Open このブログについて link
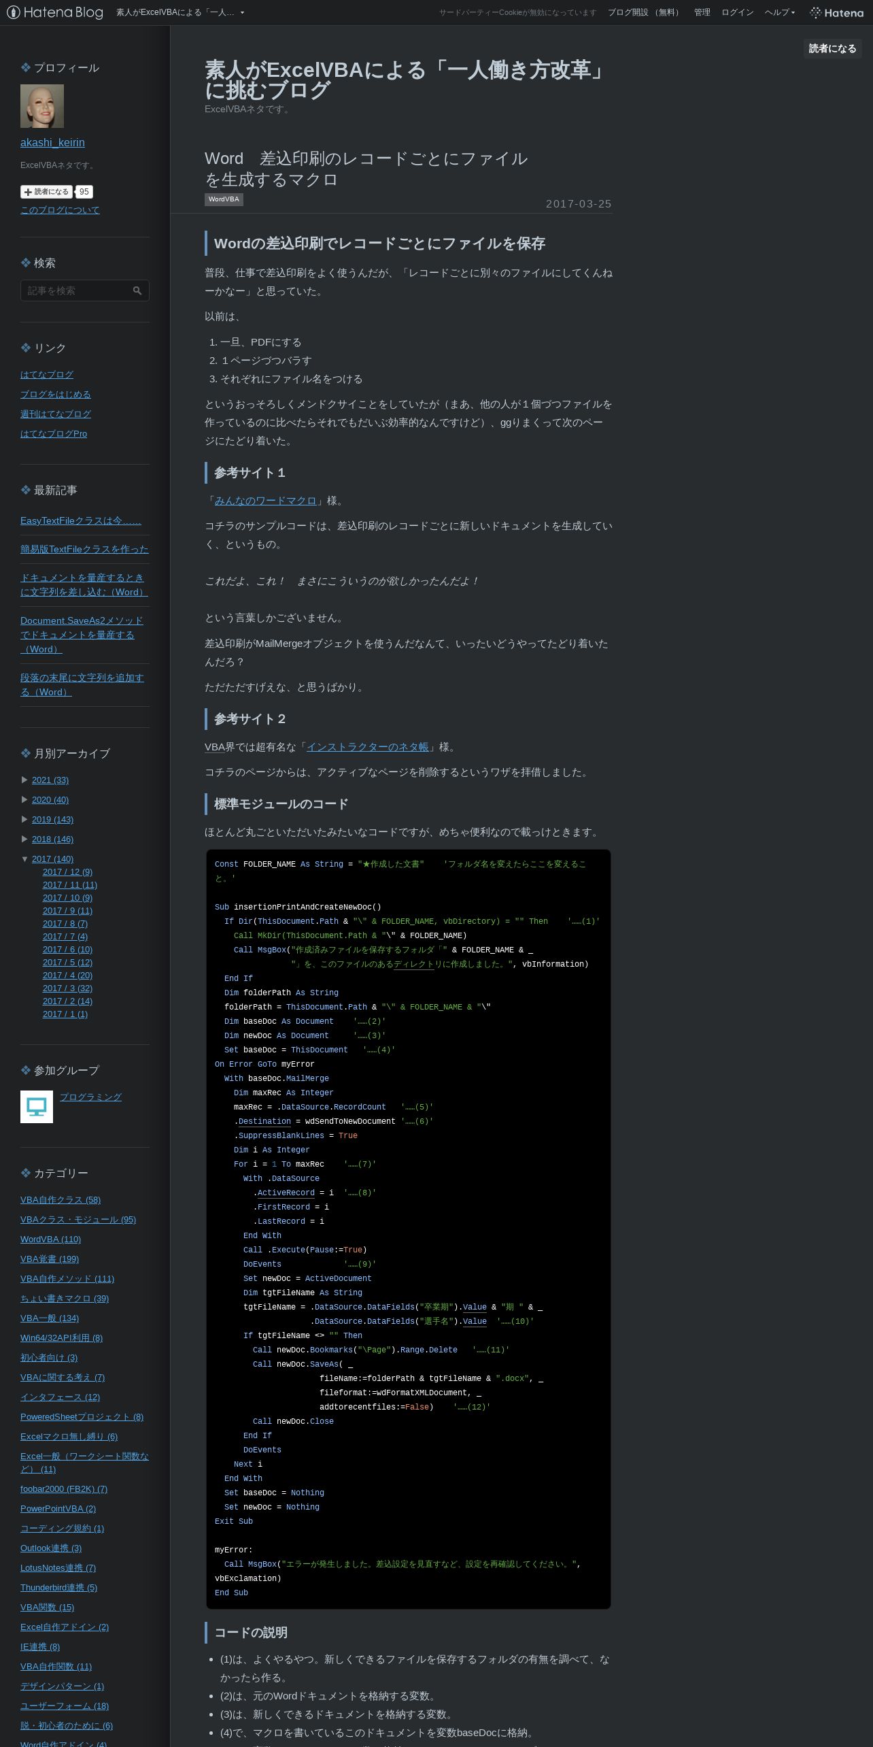873x1747 pixels. (x=60, y=210)
